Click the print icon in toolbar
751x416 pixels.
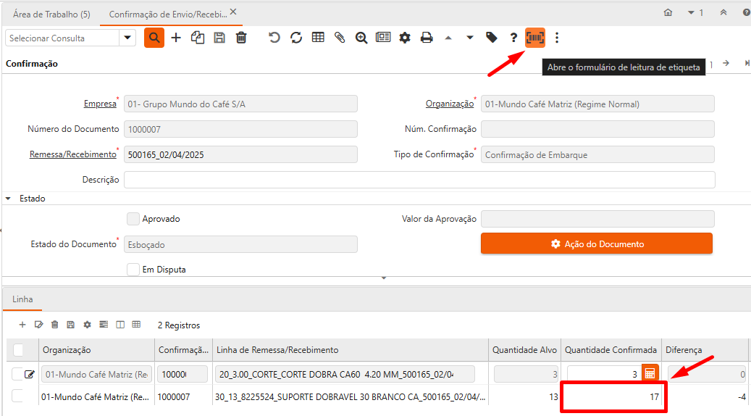(x=427, y=38)
